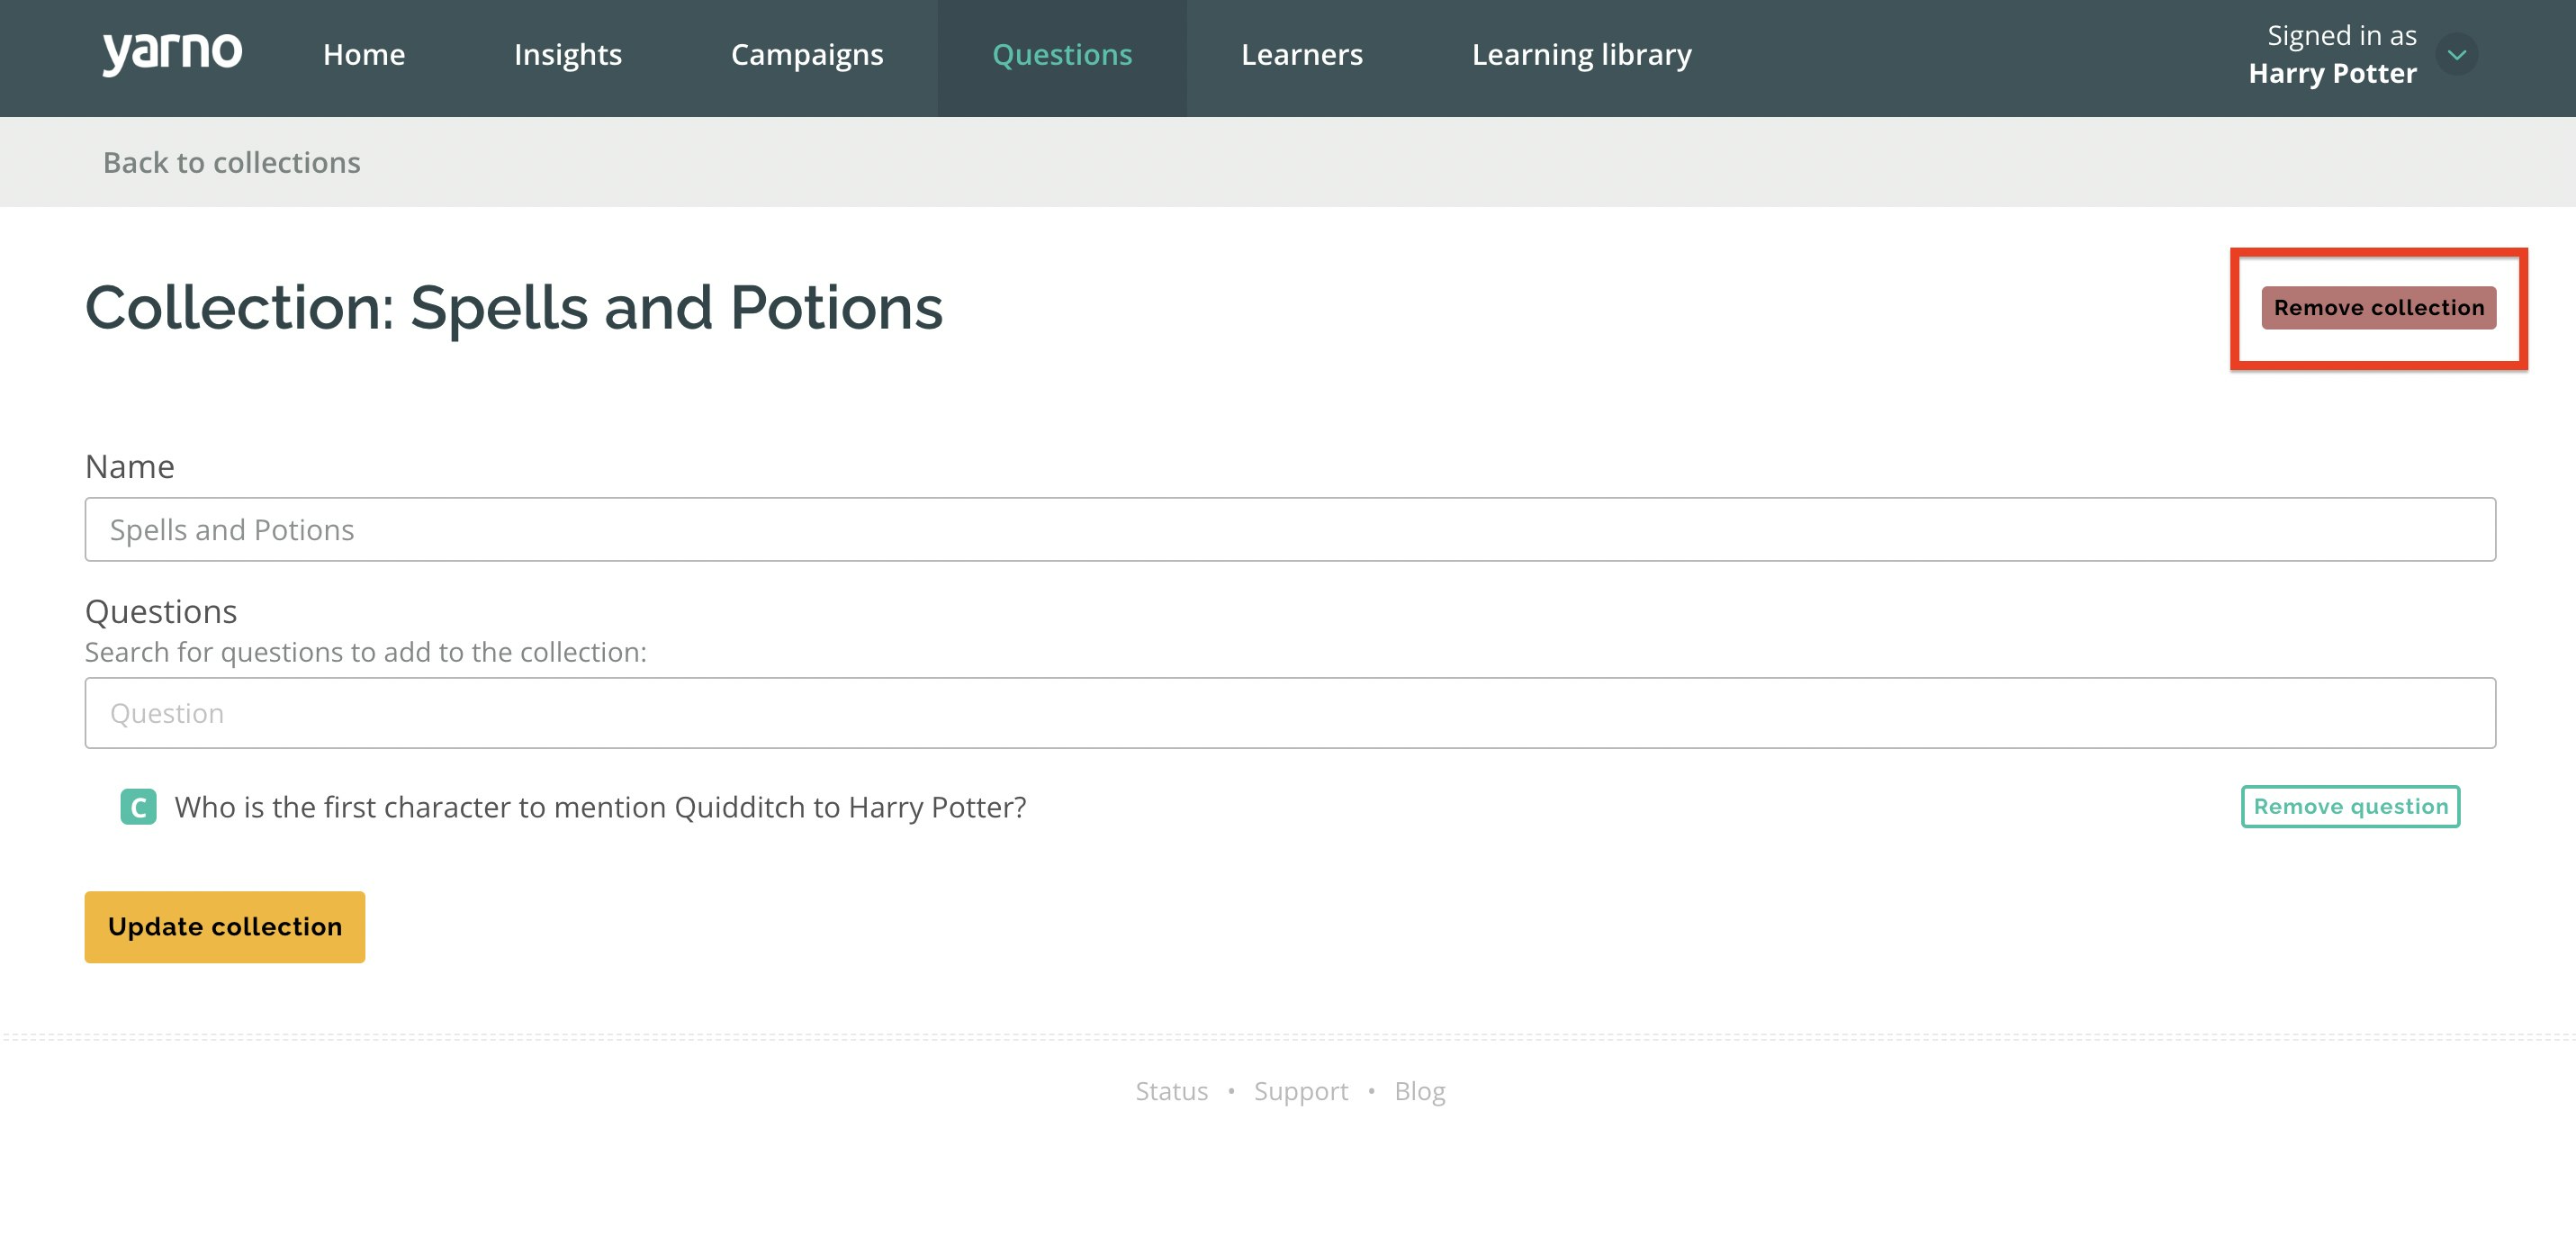
Task: Open Campaigns section
Action: 807,54
